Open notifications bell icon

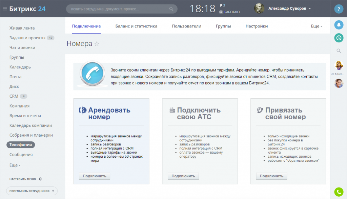pos(339,25)
